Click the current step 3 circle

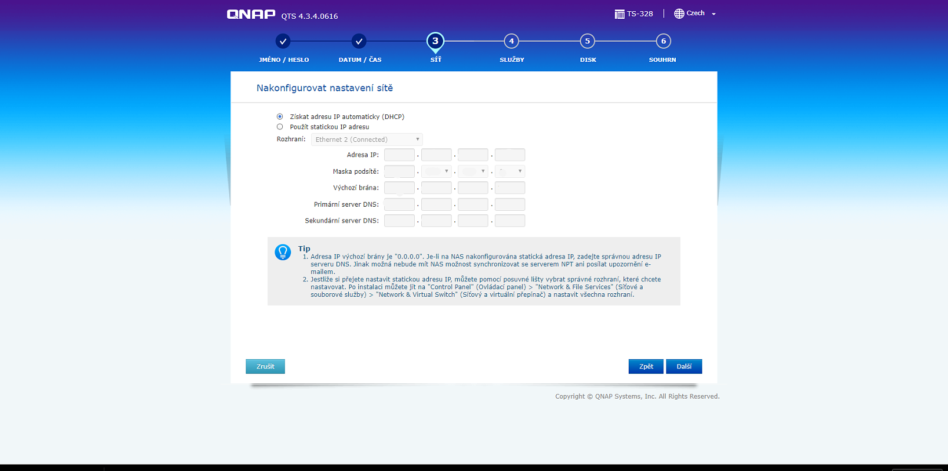click(435, 41)
